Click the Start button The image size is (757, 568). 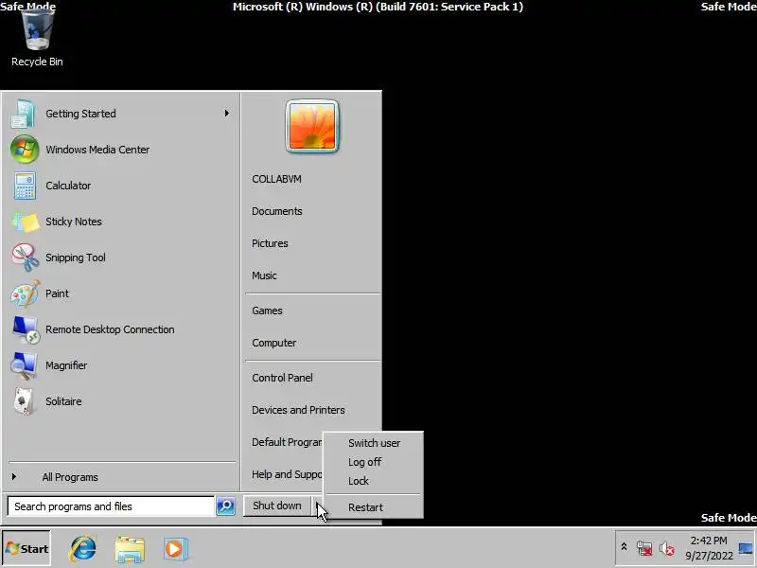point(26,549)
